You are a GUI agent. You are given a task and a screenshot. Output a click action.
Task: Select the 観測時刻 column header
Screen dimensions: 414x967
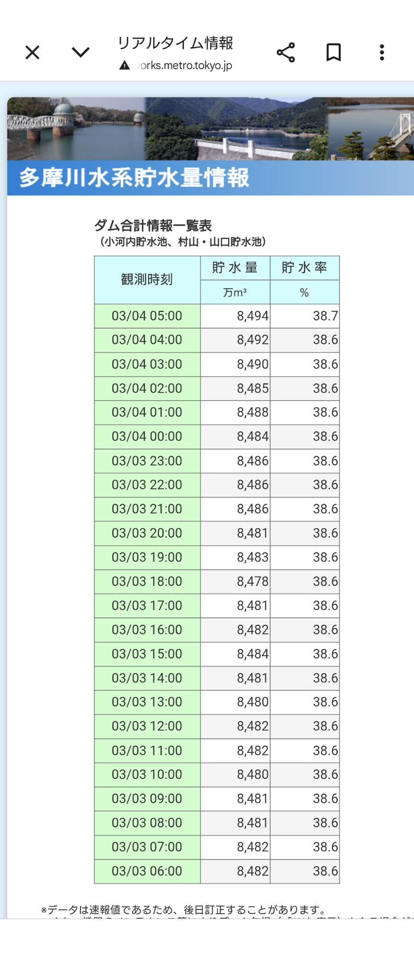click(147, 280)
